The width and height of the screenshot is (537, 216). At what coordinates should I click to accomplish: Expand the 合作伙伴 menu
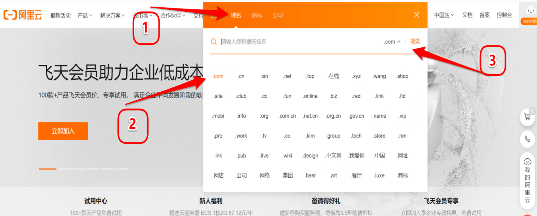(x=173, y=16)
